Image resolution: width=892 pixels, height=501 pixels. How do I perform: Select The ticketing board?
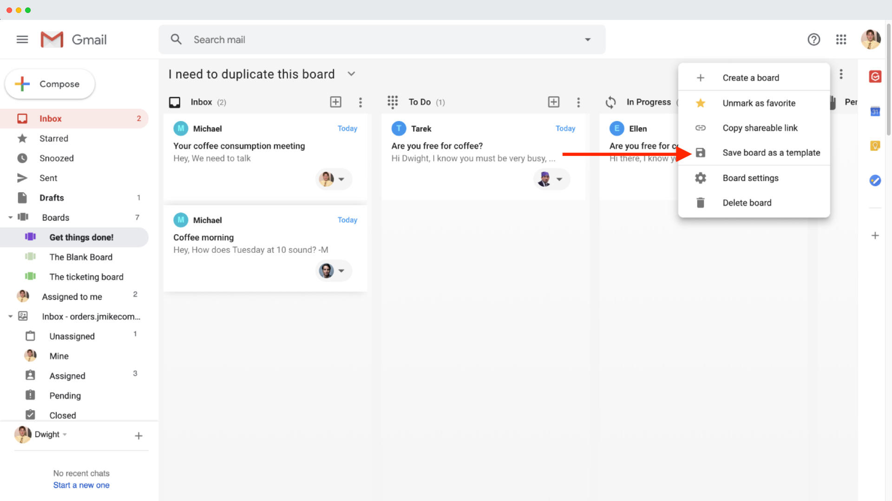[74, 277]
